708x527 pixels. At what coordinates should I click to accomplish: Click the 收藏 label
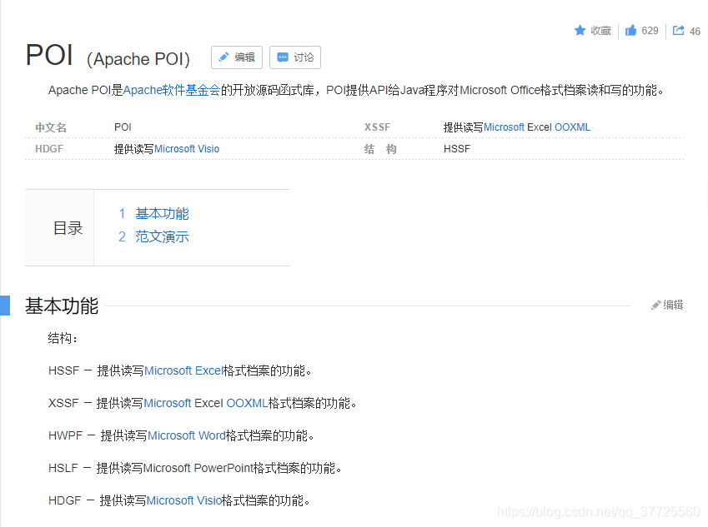pyautogui.click(x=600, y=31)
